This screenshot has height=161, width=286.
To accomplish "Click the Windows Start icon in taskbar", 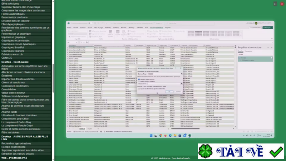I will click(151, 136).
